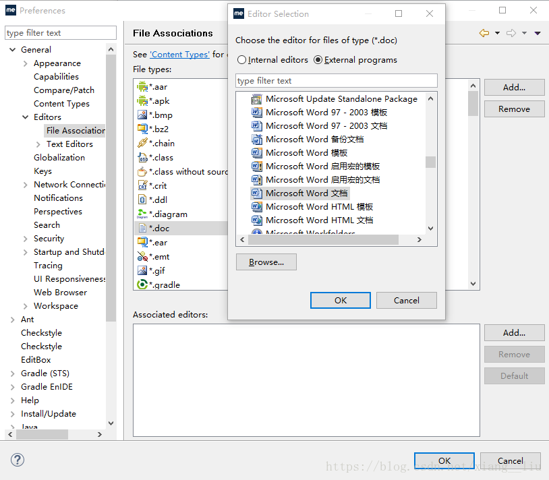Click the *.crit file icon
549x480 pixels.
(142, 185)
